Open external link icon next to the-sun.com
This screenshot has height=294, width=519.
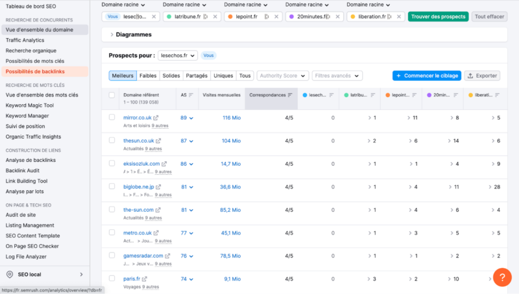click(x=158, y=210)
